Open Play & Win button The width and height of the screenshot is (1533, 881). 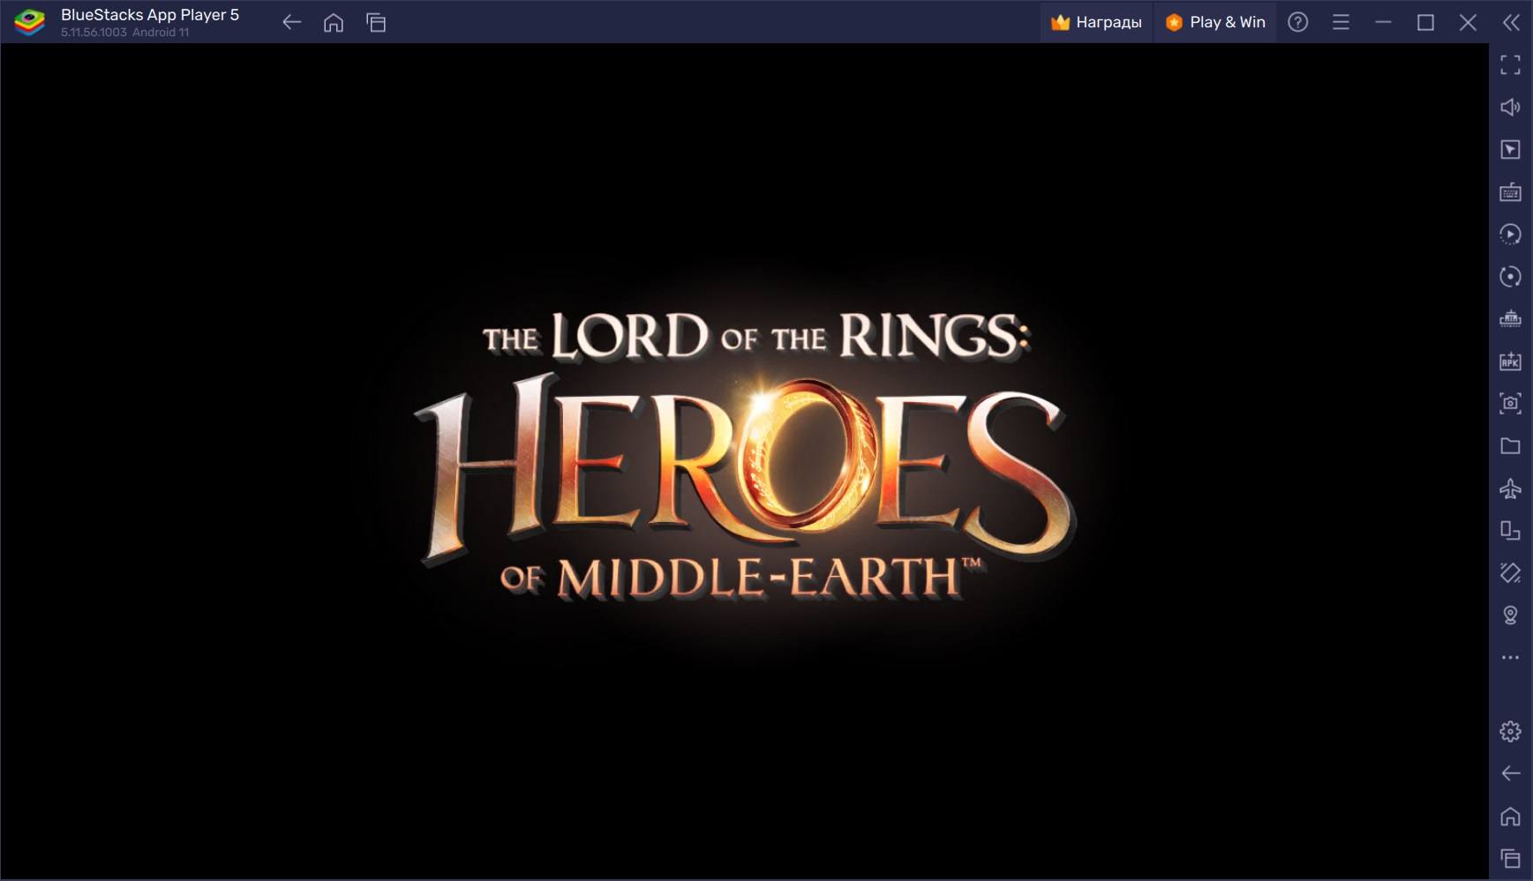click(1215, 22)
